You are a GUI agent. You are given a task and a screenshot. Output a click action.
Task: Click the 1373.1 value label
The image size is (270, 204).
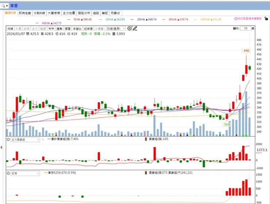[x=262, y=150]
